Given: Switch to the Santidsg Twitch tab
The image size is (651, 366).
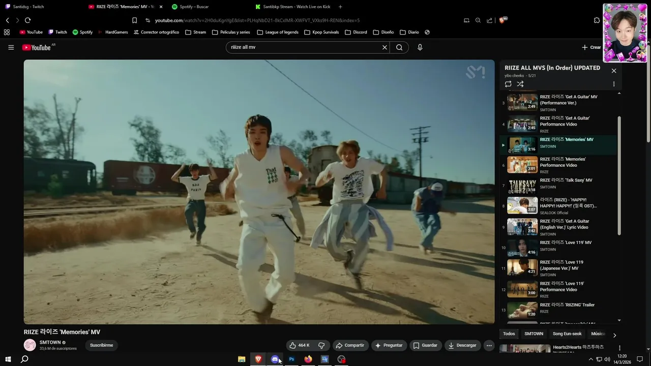Looking at the screenshot, I should [41, 7].
